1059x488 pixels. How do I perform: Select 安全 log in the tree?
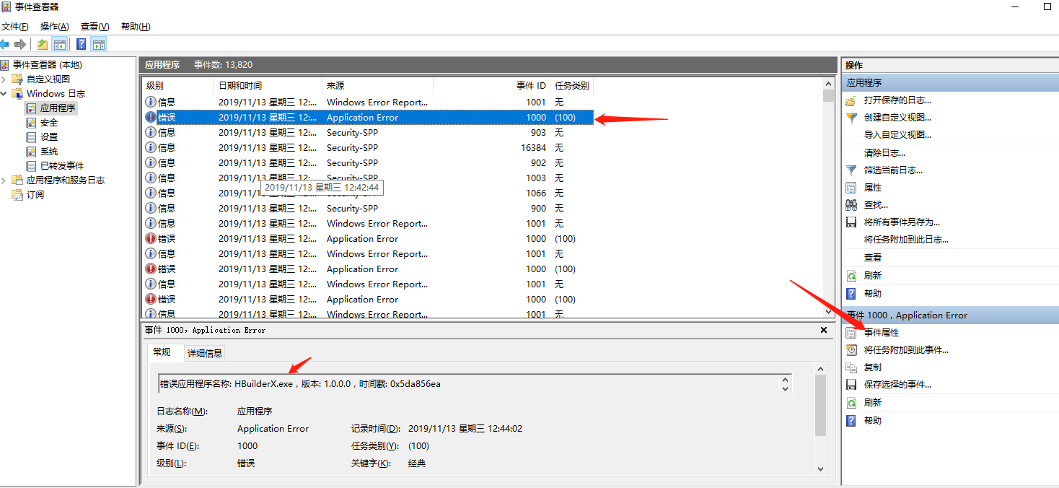coord(49,123)
